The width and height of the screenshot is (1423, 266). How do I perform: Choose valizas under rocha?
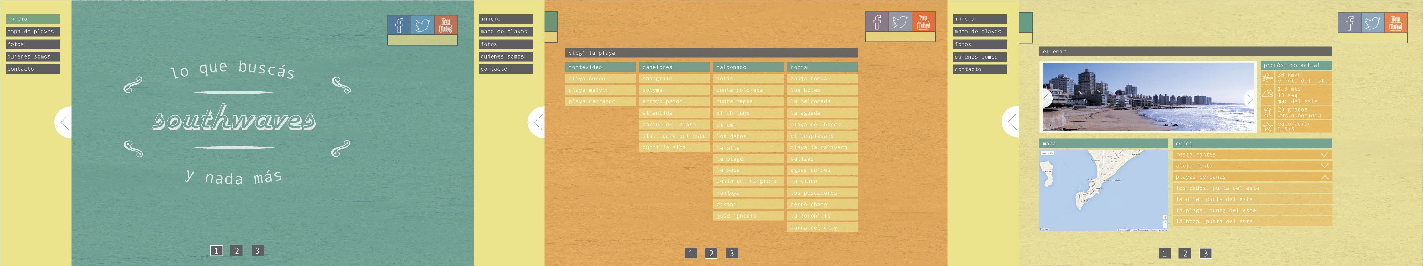coord(823,159)
